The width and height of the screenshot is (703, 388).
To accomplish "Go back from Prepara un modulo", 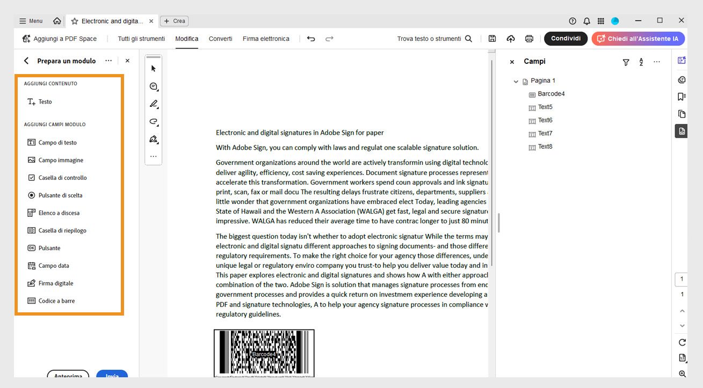I will pyautogui.click(x=26, y=61).
